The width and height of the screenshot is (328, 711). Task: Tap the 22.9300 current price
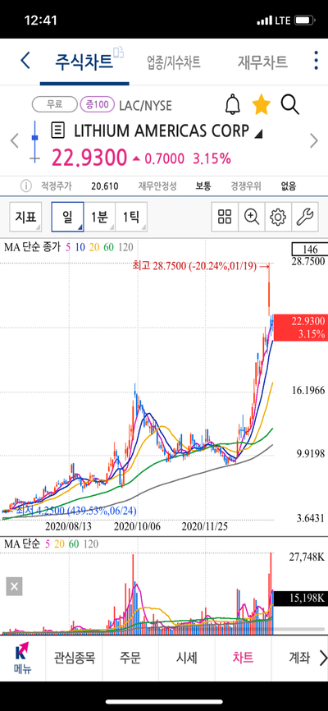click(89, 158)
